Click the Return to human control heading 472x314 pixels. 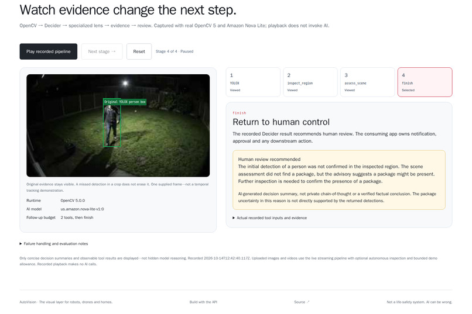point(281,122)
